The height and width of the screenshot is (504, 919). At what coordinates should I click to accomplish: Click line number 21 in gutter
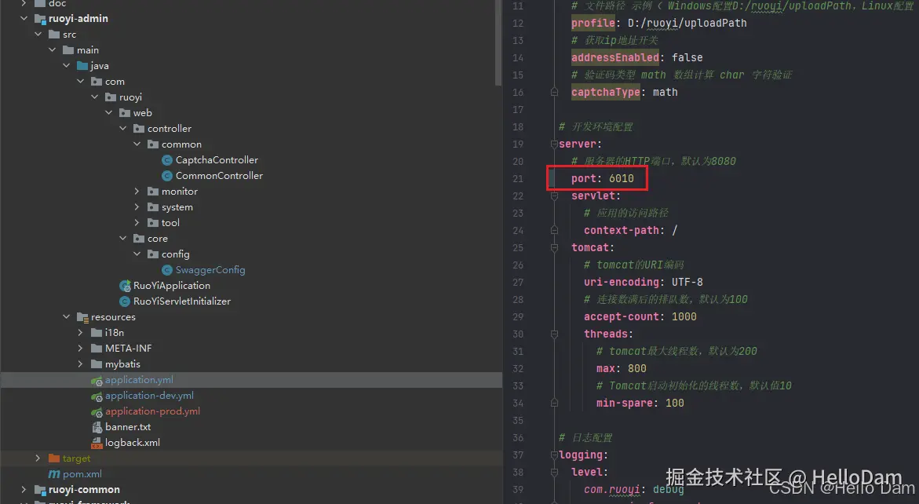517,179
